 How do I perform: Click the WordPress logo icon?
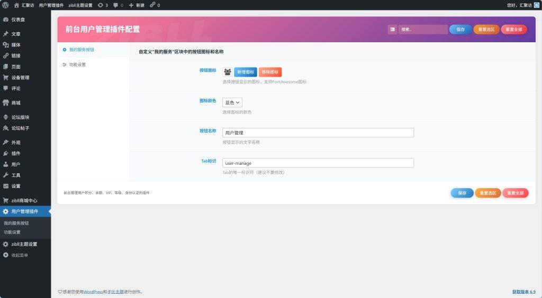point(5,5)
